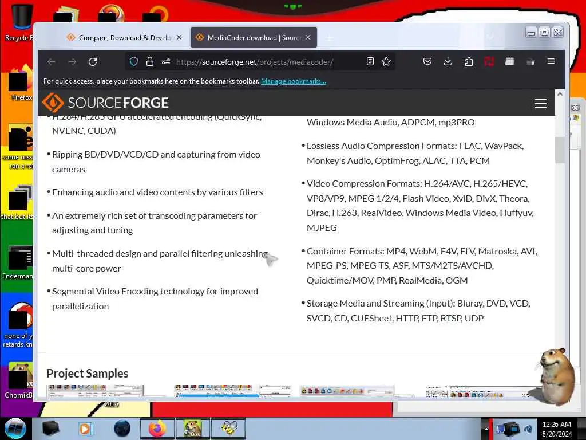Click the 'Ripping BD/DVD/VCD/CD' bullet text
This screenshot has height=440, width=586.
click(x=156, y=162)
